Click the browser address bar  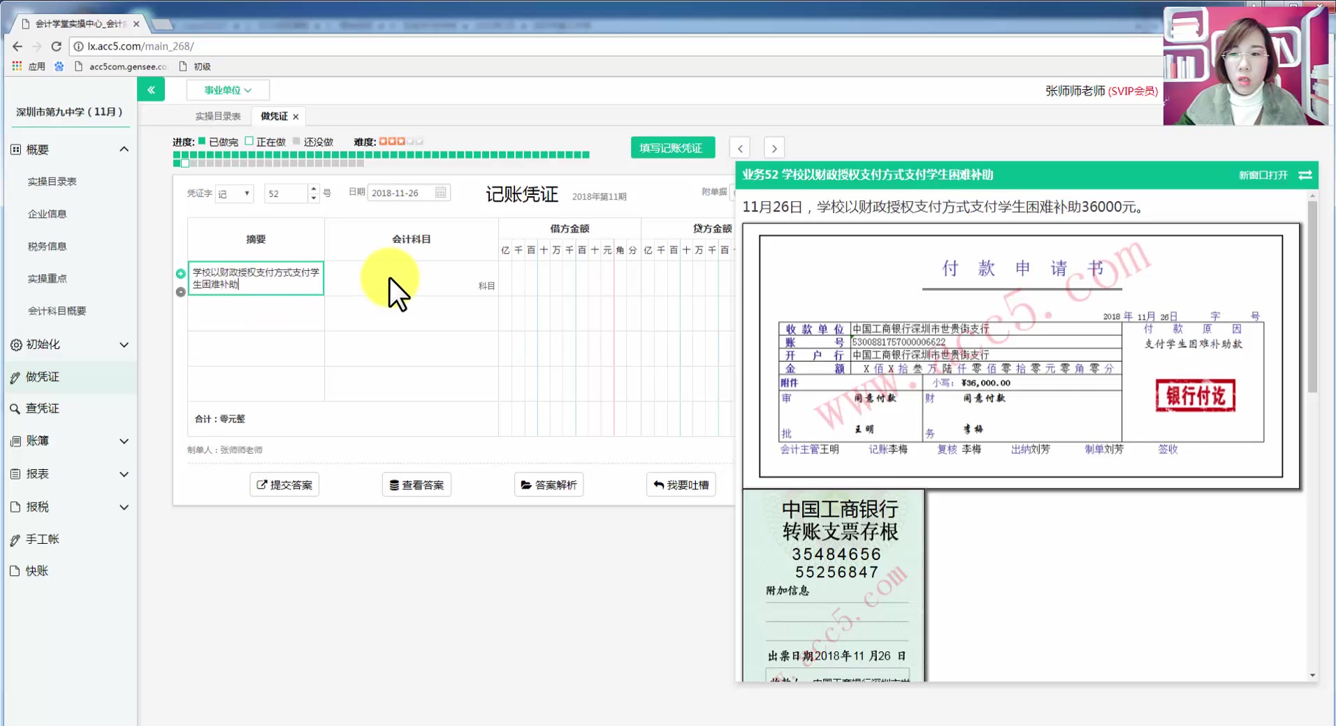(x=615, y=46)
